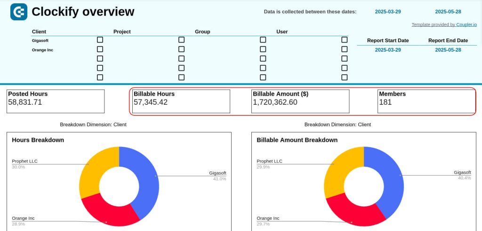Viewport: 482px width, 231px height.
Task: Check the first-row User filter checkbox
Action: (344, 40)
